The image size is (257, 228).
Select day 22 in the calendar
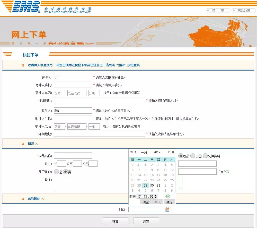click(145, 180)
